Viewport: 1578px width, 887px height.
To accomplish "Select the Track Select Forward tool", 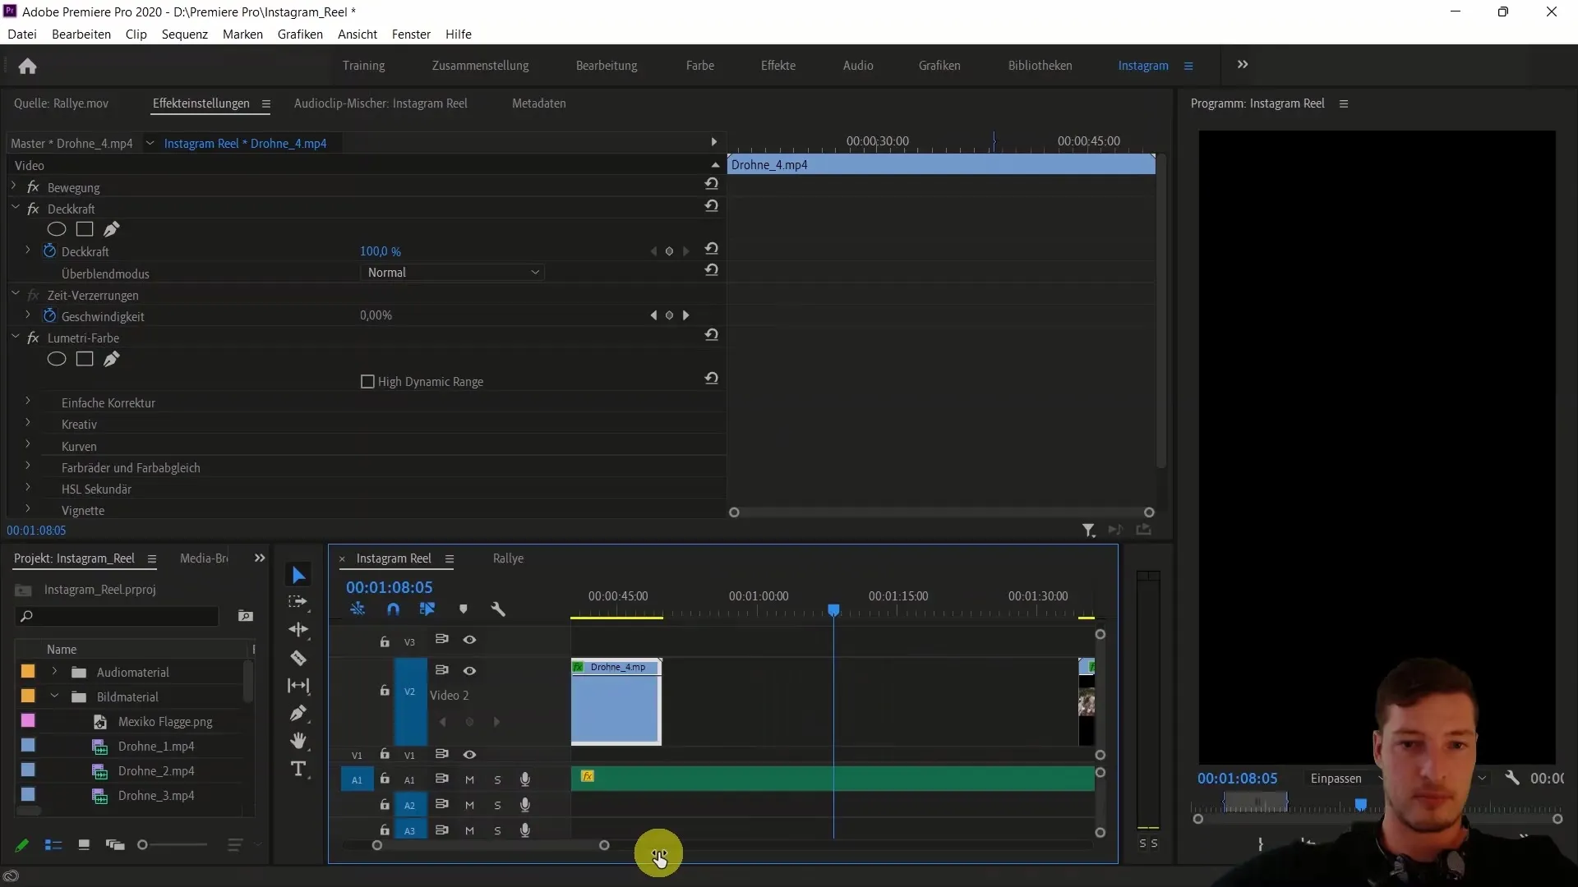I will pos(298,603).
